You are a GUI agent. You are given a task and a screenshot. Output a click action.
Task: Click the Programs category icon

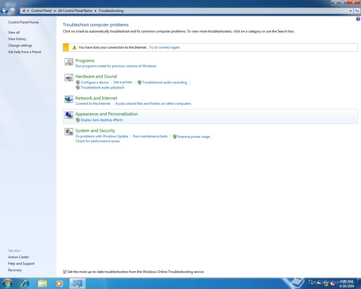point(69,62)
